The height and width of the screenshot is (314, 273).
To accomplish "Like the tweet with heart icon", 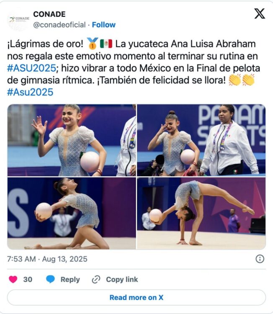I will click(x=13, y=279).
